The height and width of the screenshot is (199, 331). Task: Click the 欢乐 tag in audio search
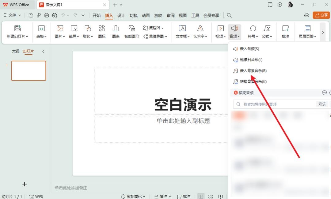coord(322,104)
